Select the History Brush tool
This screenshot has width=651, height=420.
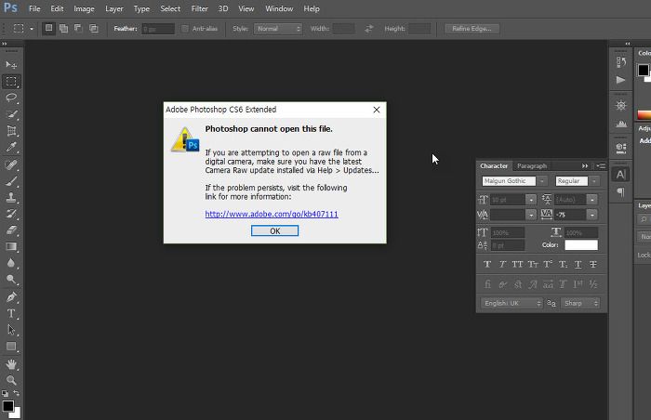click(x=11, y=214)
